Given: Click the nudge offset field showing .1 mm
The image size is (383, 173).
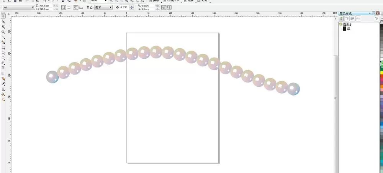Looking at the screenshot, I should [124, 7].
